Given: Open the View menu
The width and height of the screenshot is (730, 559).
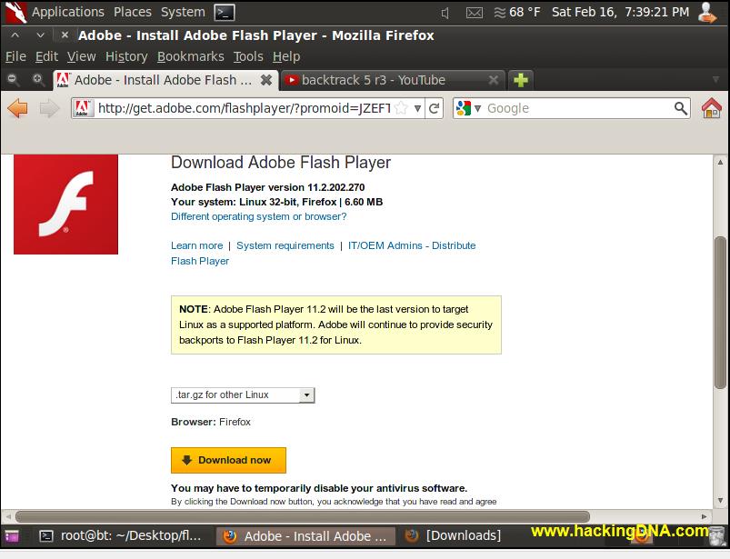Looking at the screenshot, I should pos(82,56).
